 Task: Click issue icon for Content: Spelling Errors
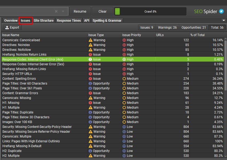(x=90, y=79)
